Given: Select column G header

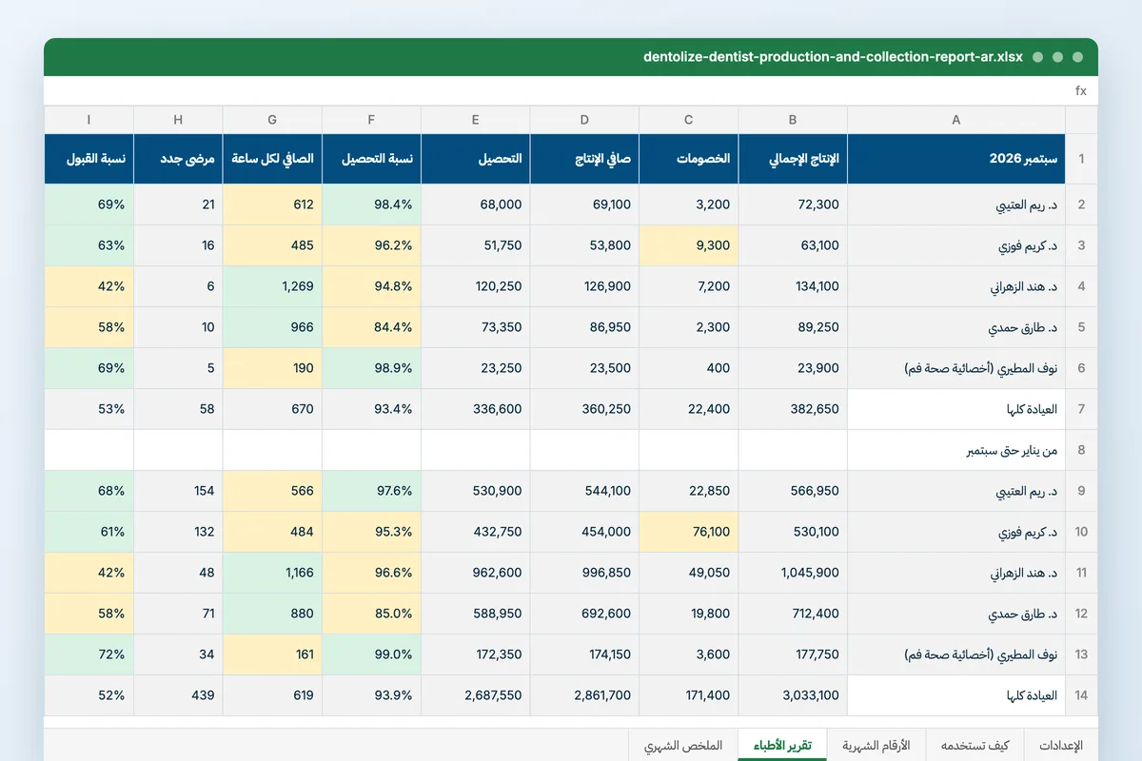Looking at the screenshot, I should pyautogui.click(x=272, y=120).
